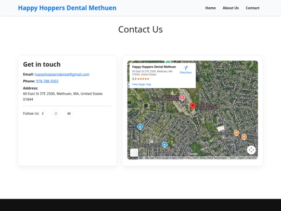Screen dimensions: 281x211
Task: Click the Contact Us heading
Action: tap(140, 29)
